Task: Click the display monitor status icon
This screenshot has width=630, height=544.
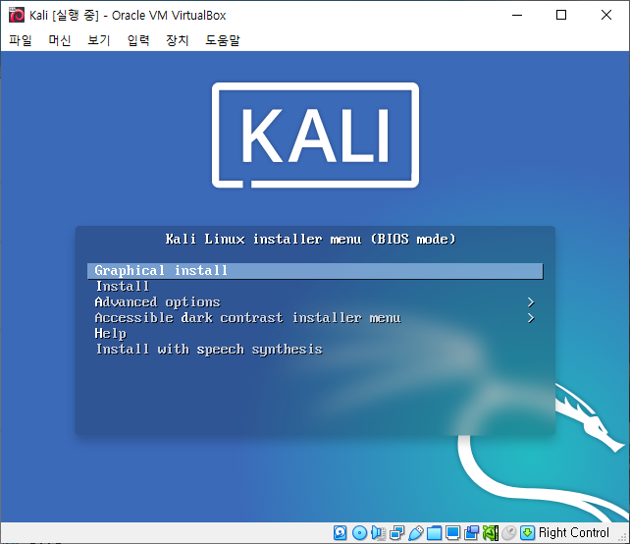Action: (452, 533)
